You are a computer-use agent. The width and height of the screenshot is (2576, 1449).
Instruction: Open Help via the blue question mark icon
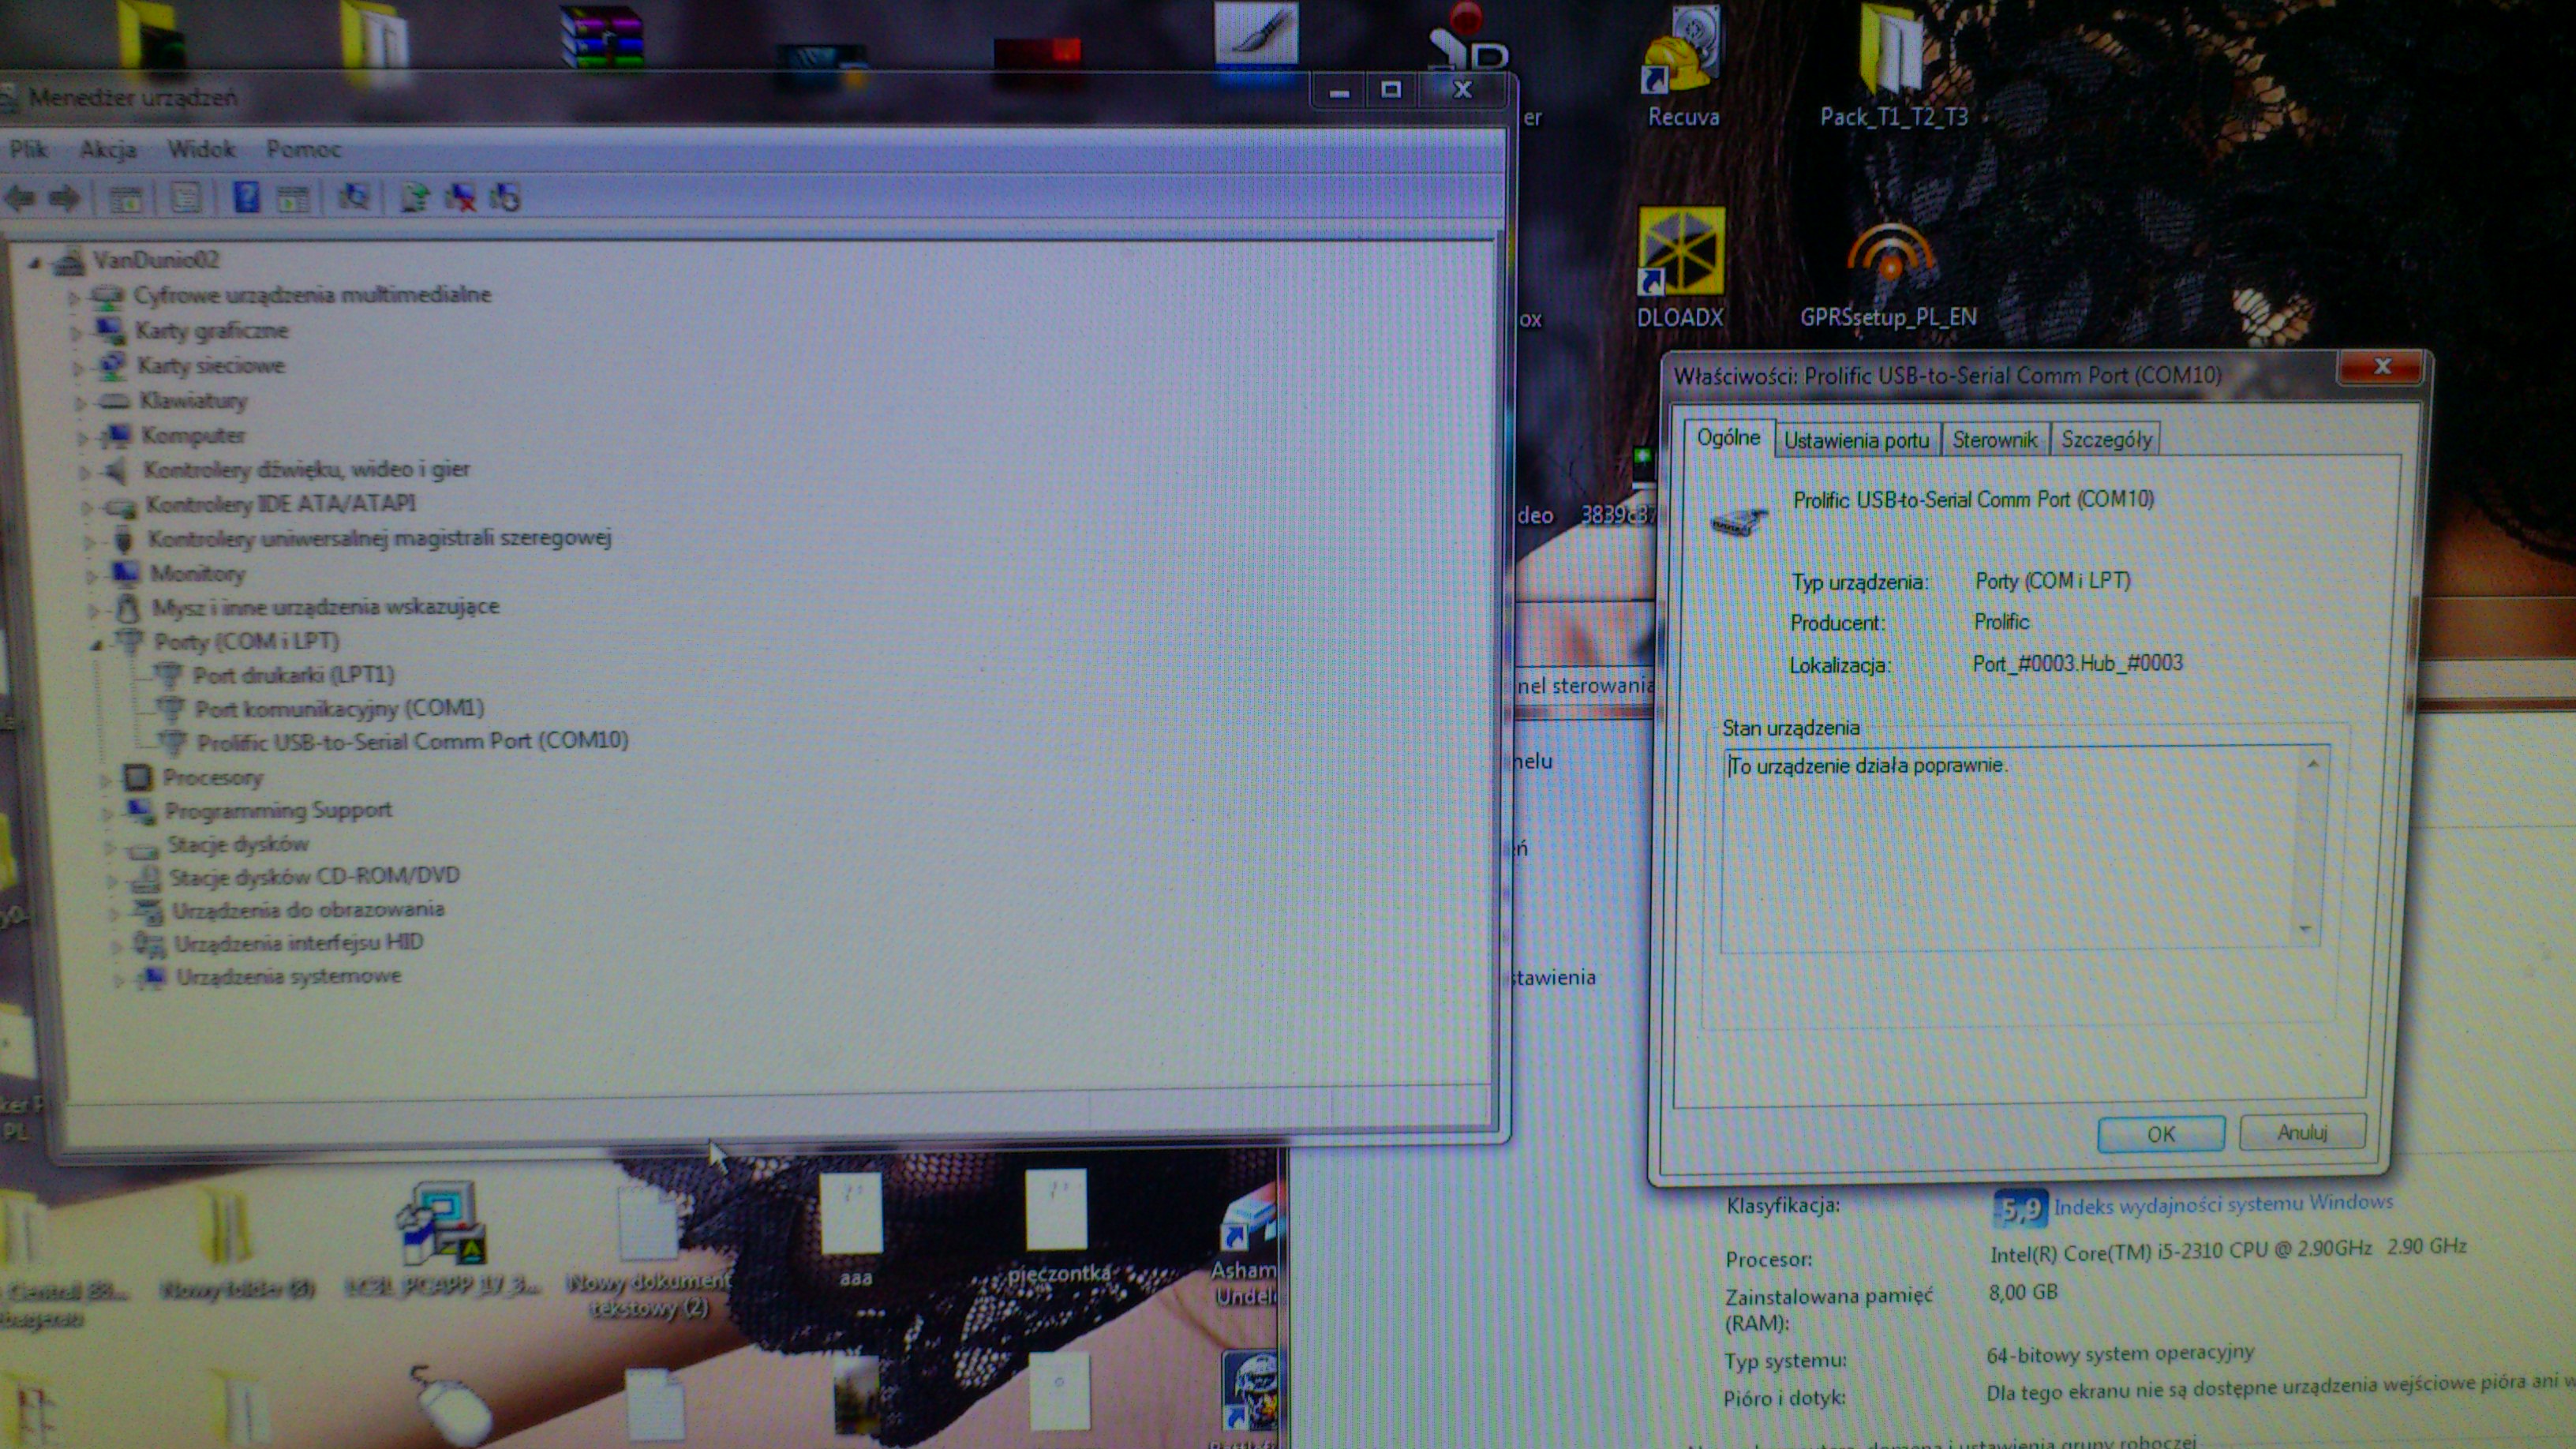click(246, 197)
